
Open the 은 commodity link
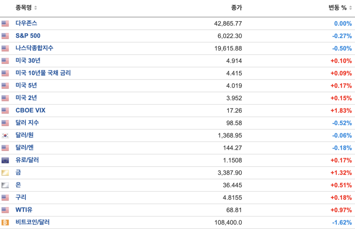(18, 185)
